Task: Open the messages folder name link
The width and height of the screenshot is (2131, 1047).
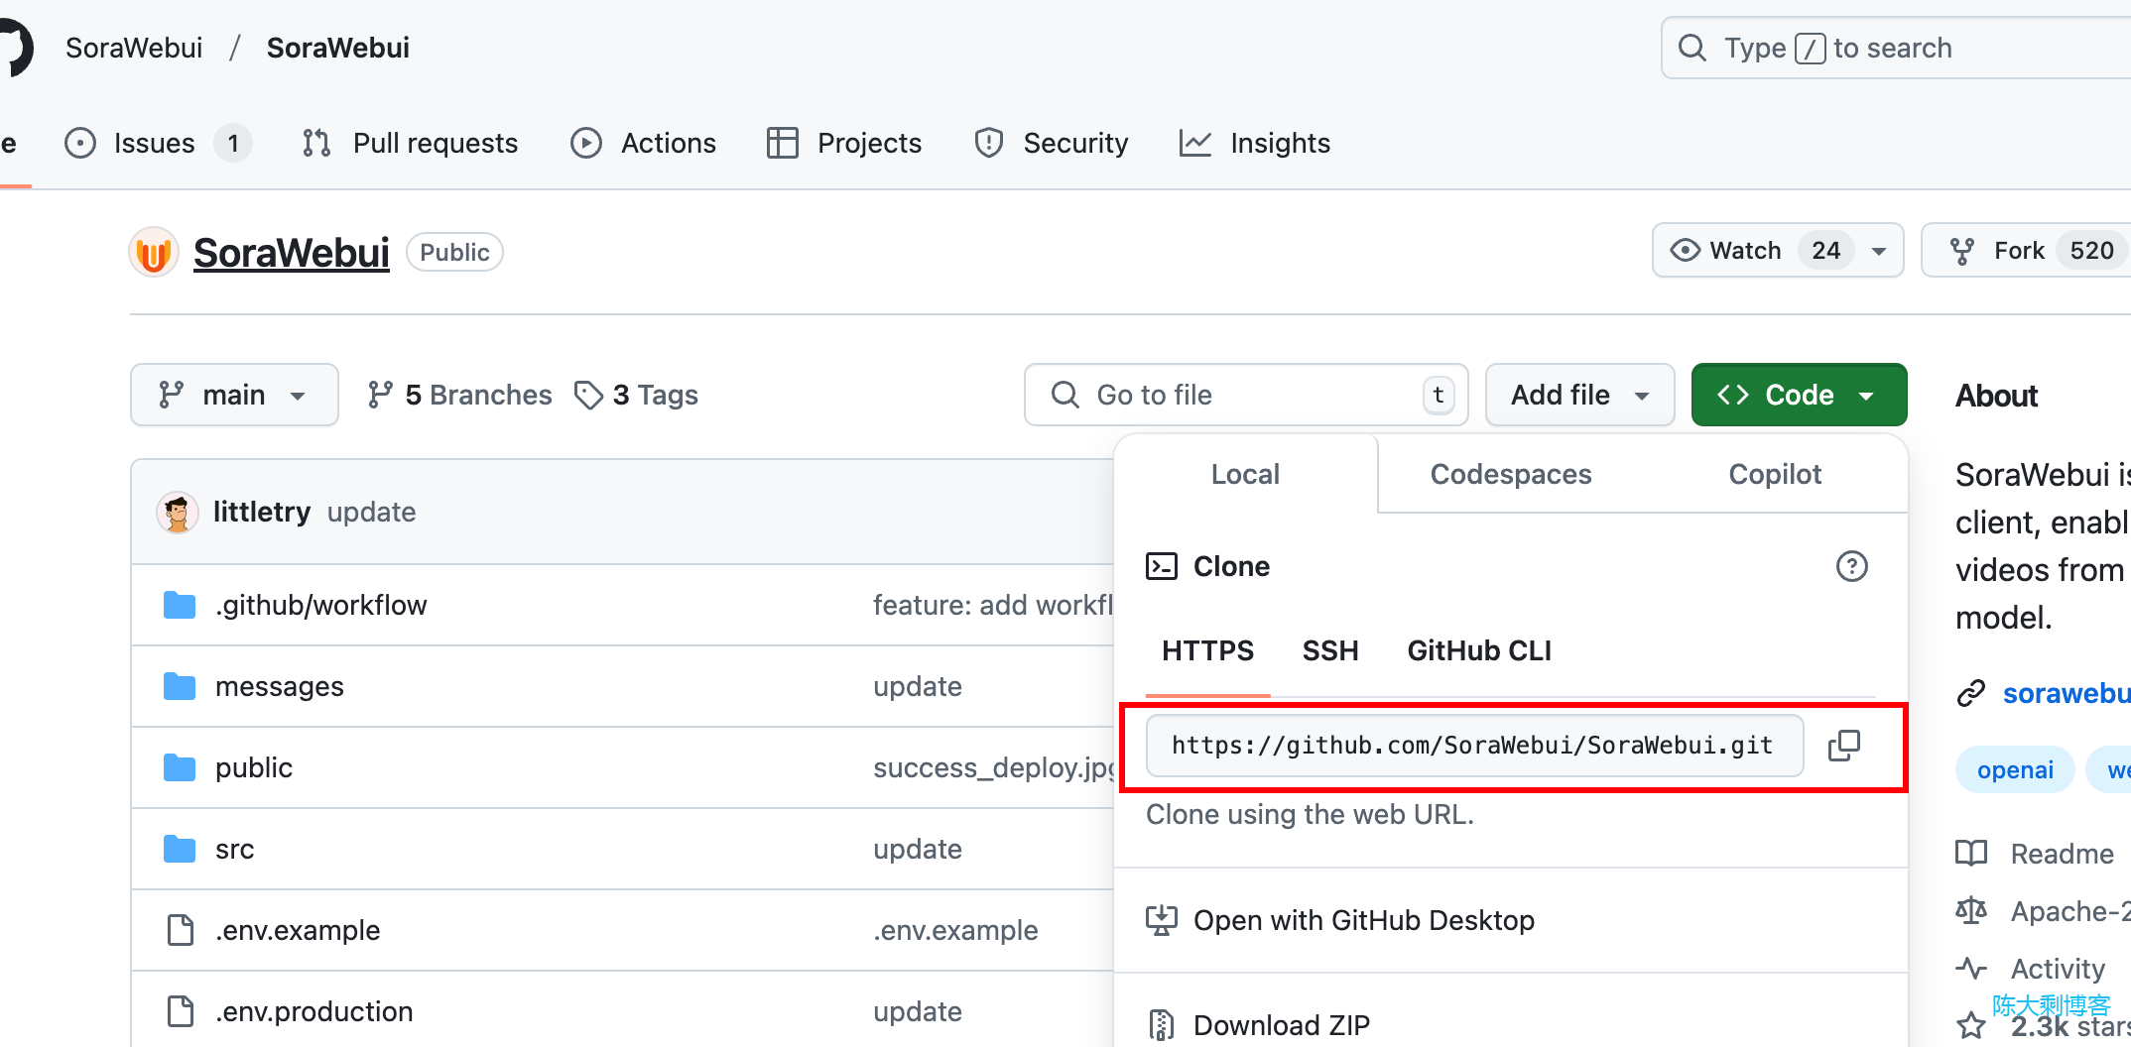Action: [280, 686]
